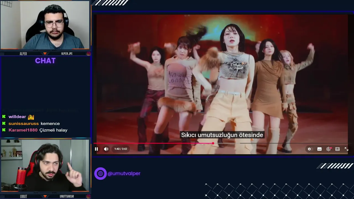Viewport: 354px width, 199px height.
Task: Click the @umutvalper handle text
Action: point(124,174)
